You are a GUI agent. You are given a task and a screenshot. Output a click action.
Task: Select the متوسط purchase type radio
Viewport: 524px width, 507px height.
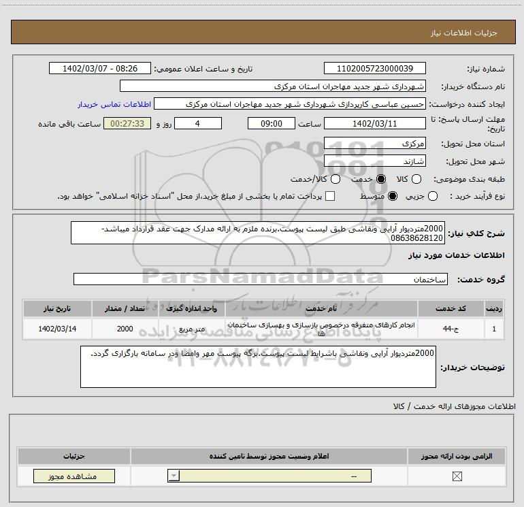point(393,196)
